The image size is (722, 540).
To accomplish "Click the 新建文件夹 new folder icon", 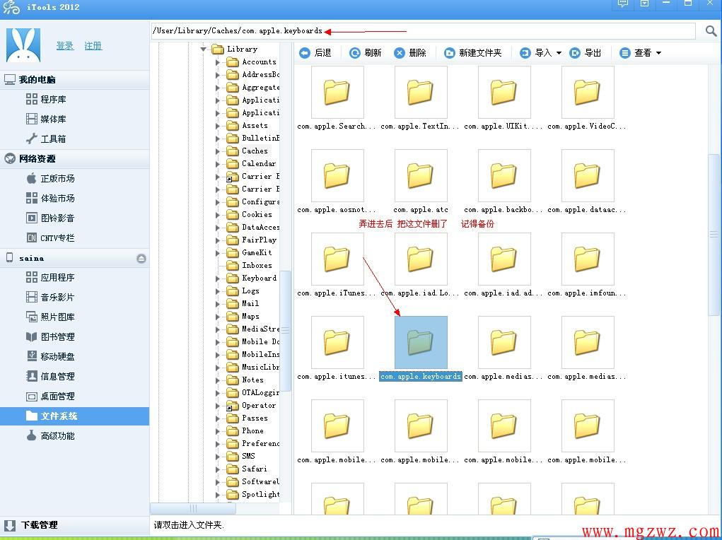I will click(449, 53).
